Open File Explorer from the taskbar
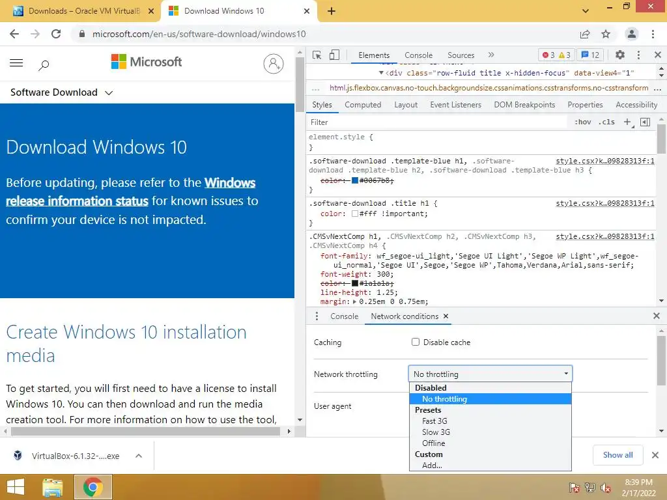 [x=53, y=487]
